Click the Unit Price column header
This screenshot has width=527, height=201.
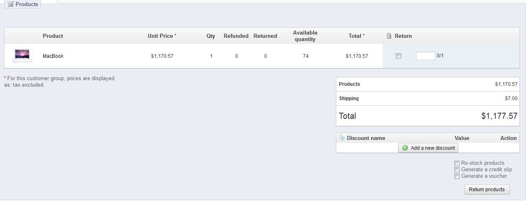click(160, 36)
